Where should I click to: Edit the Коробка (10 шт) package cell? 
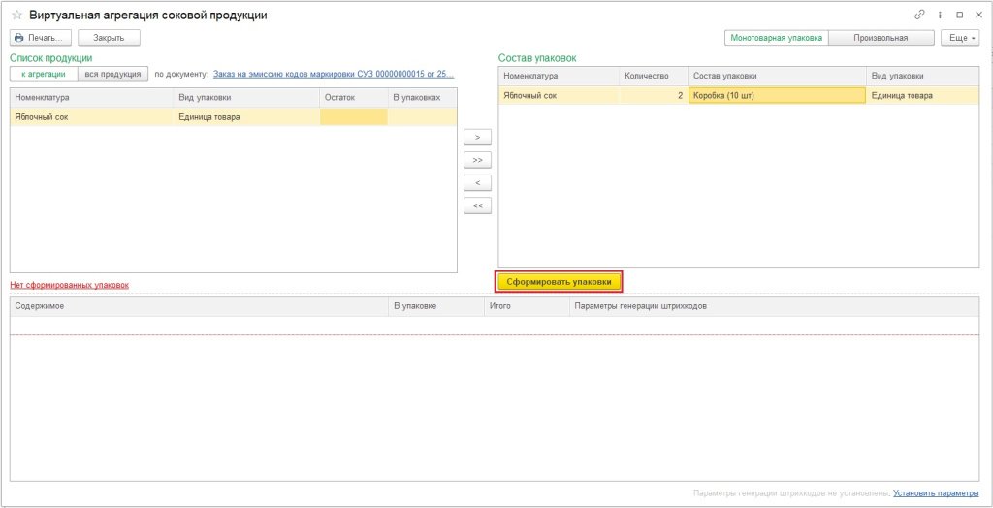776,95
